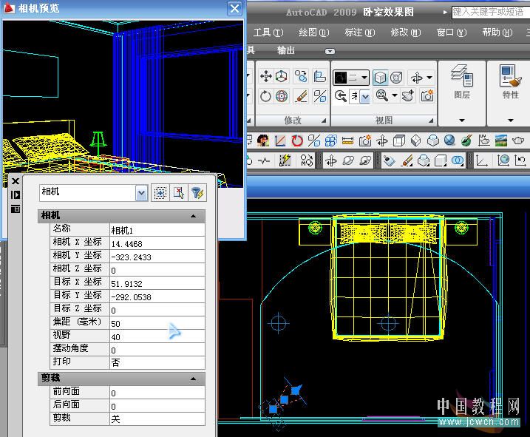The image size is (530, 437).
Task: Collapse the 相机 section in properties
Action: 194,215
